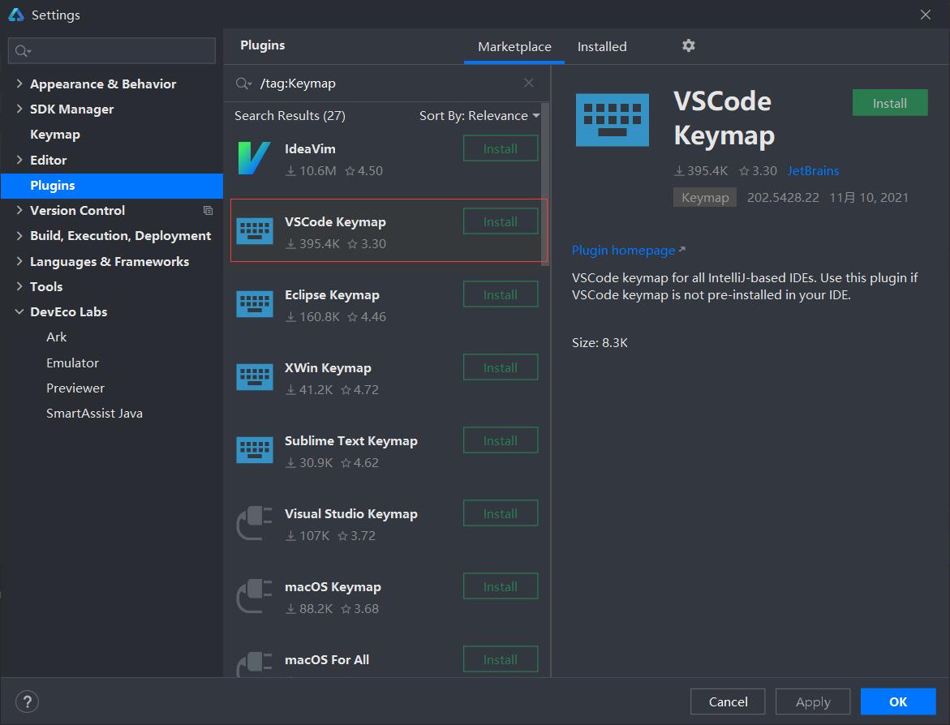Screen dimensions: 950x725
Task: Select Emulator under DevEco Labs
Action: click(x=72, y=362)
